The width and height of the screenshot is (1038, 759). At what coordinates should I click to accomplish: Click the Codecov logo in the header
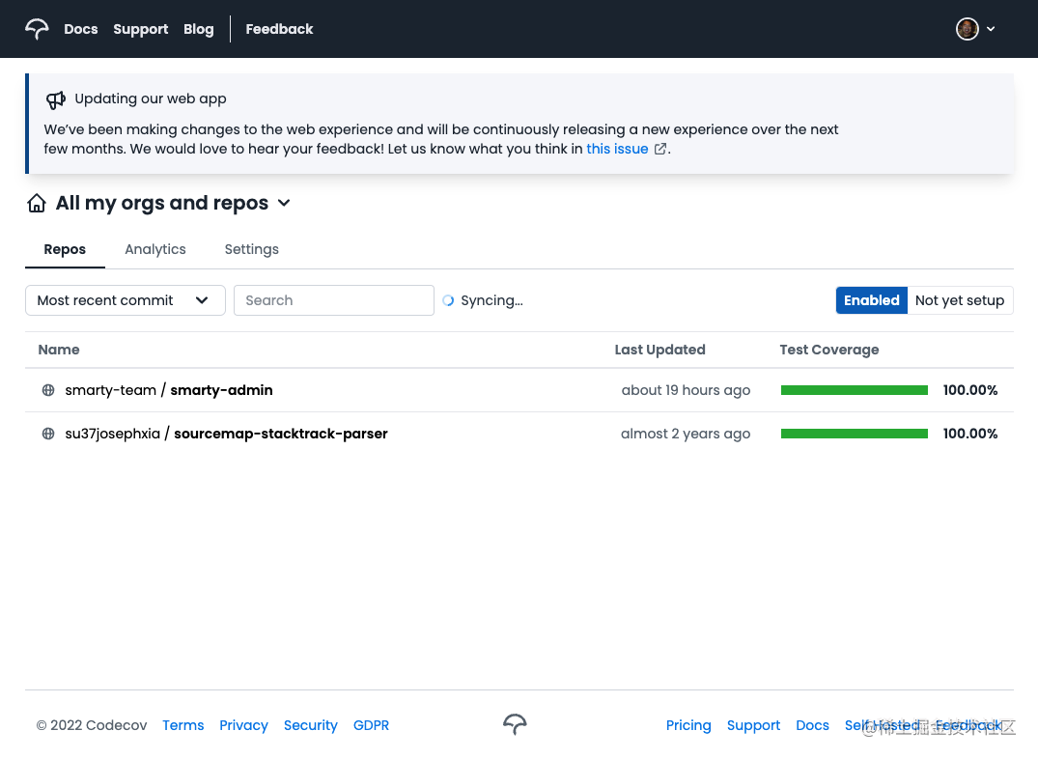tap(37, 29)
